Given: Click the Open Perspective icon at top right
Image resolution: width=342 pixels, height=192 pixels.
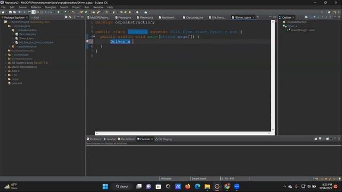Looking at the screenshot, I should pos(329,12).
